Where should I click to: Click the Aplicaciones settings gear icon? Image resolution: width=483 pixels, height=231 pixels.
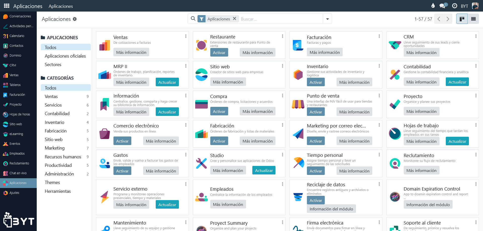(75, 19)
